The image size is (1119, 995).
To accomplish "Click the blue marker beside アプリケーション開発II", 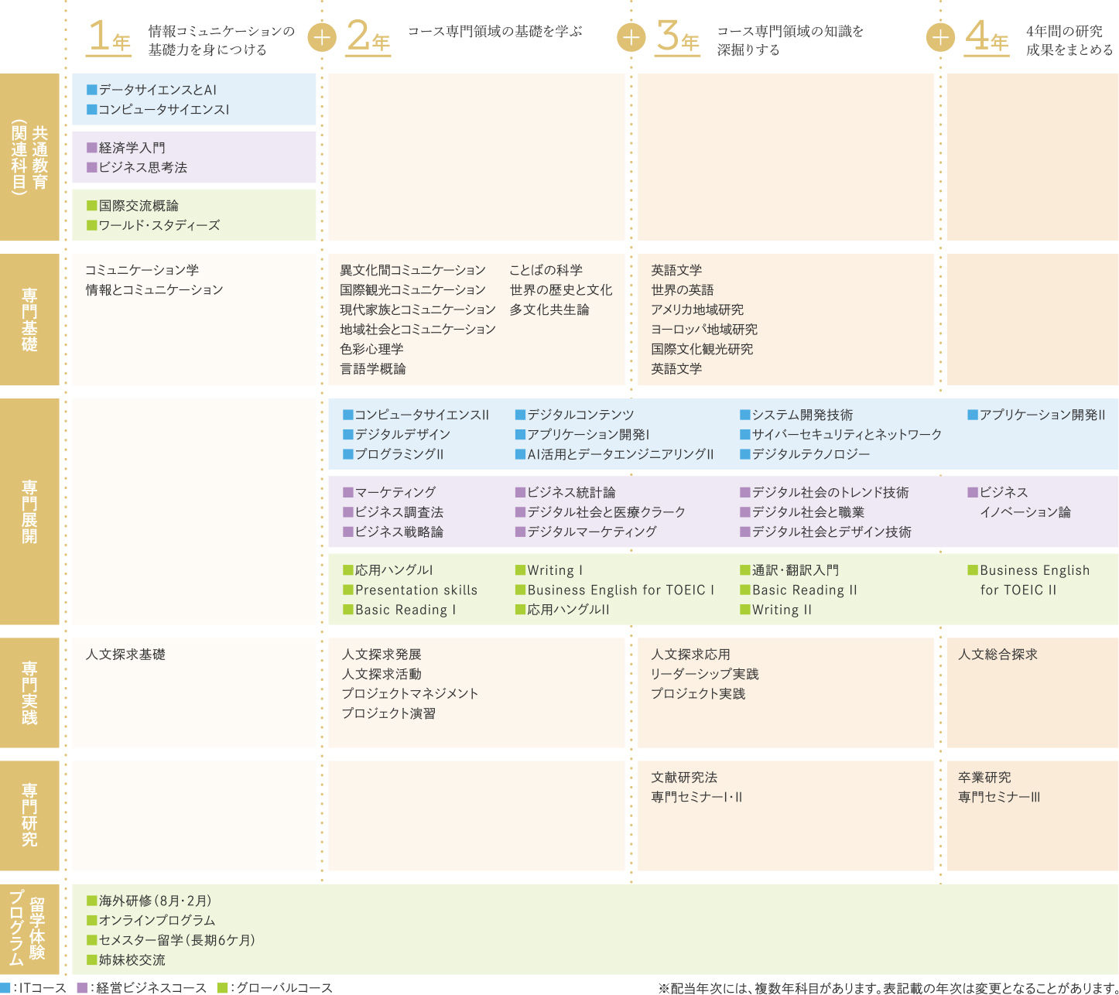I will point(973,415).
